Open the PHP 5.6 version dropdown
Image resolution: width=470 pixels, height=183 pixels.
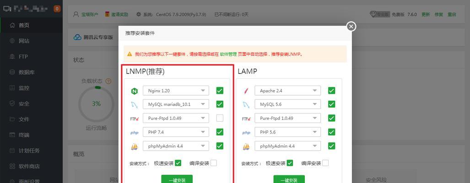(288, 132)
